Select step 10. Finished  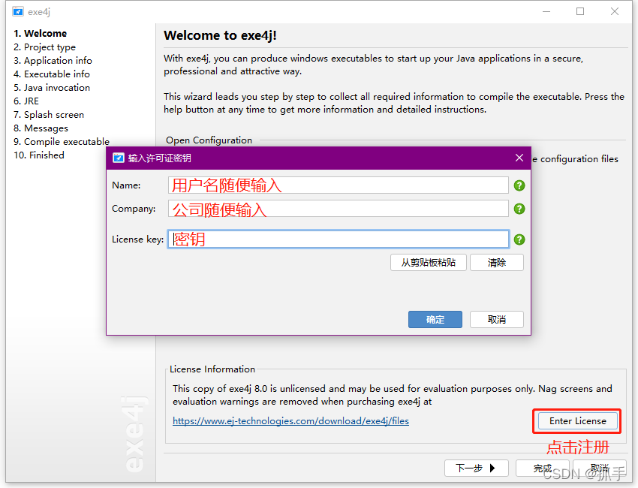[39, 155]
